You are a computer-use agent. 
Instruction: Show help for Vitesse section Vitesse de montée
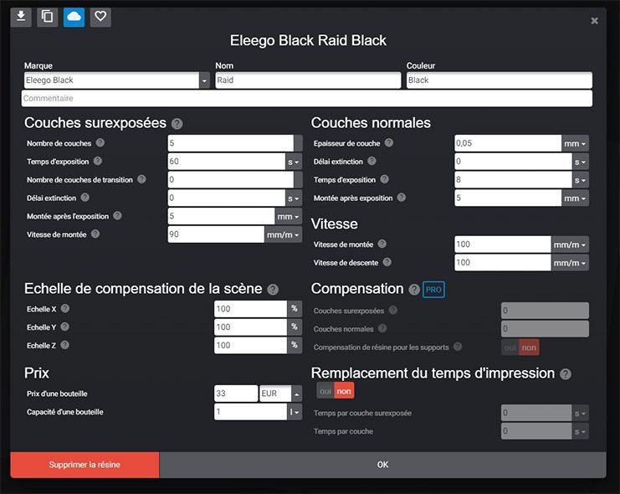click(x=382, y=244)
